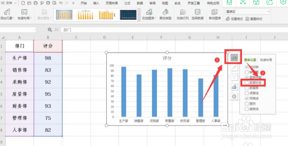This screenshot has height=146, width=288.
Task: Click the fx insert function icon
Action: (x=56, y=30)
